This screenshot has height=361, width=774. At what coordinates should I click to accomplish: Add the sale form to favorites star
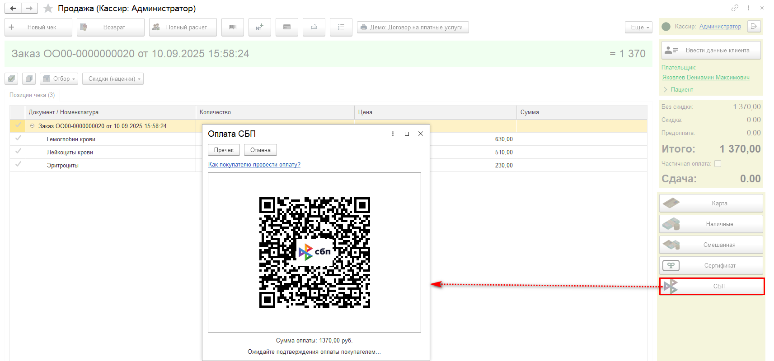click(x=48, y=9)
